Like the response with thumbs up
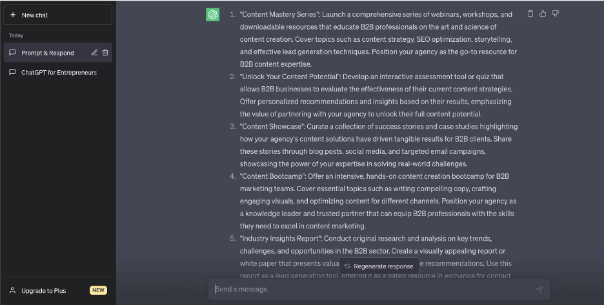Viewport: 604px width, 305px height. click(x=543, y=14)
